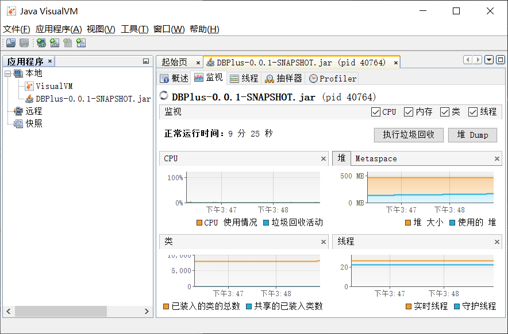Switch to the 起始页 tab
This screenshot has width=508, height=334.
[x=175, y=62]
